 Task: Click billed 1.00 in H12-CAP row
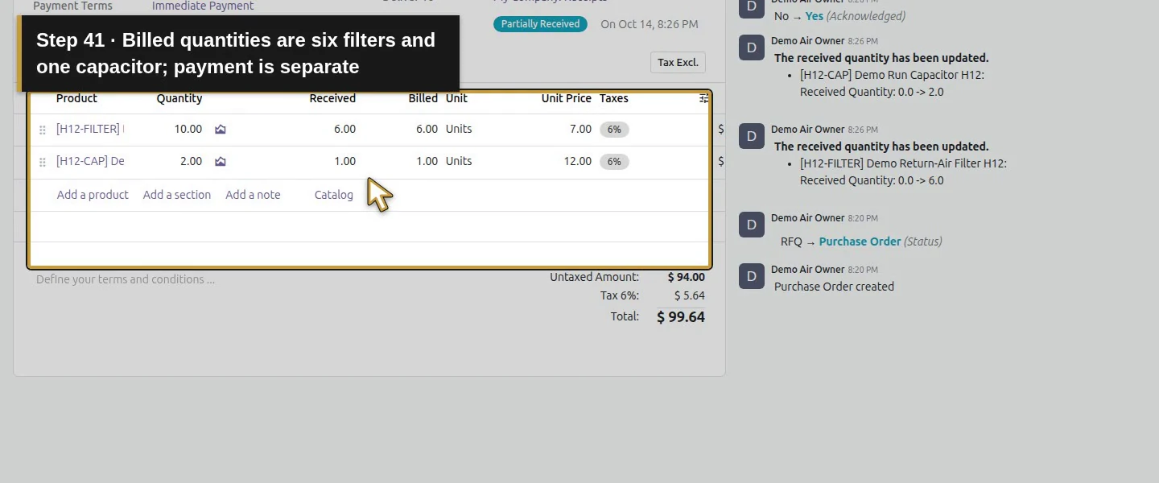(427, 161)
